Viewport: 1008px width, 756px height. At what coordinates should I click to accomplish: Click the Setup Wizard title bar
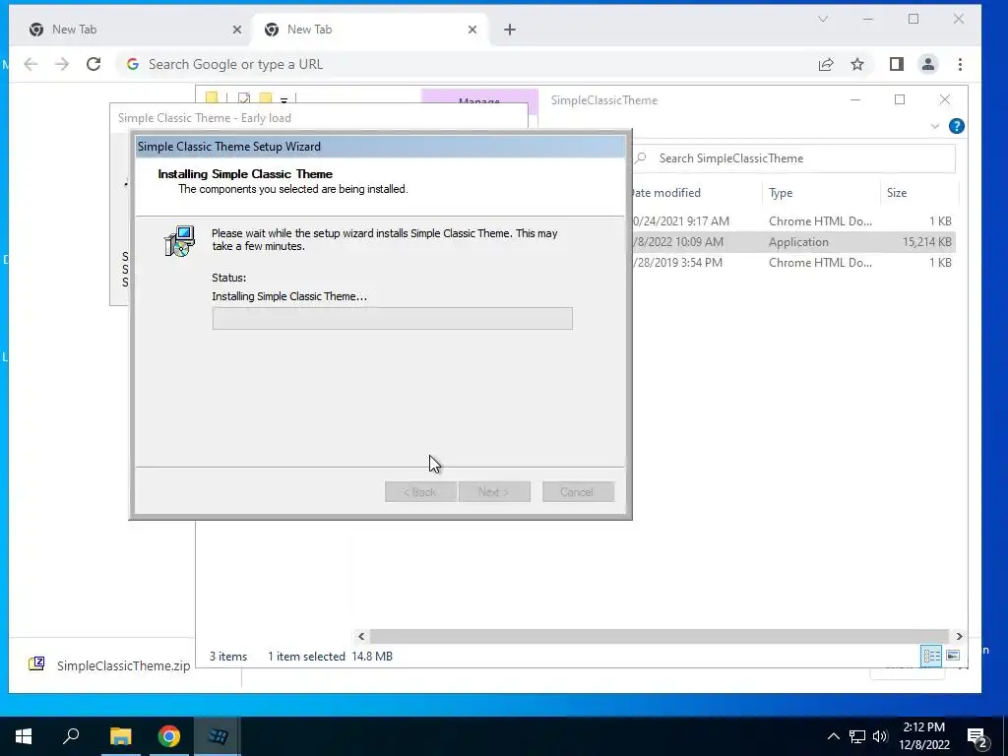tap(380, 147)
